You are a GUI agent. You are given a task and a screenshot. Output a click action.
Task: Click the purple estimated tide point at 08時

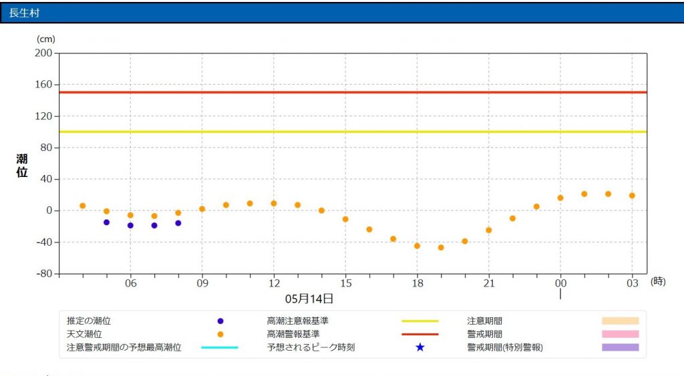click(x=178, y=223)
